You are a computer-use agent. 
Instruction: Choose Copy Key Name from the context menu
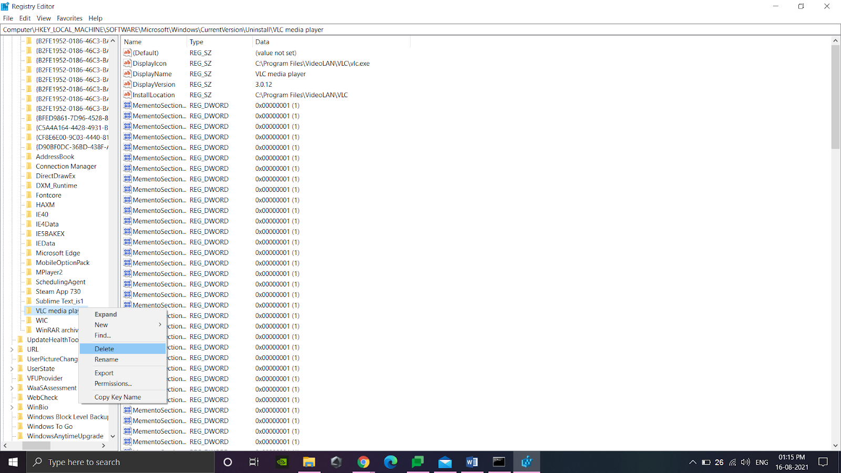117,397
